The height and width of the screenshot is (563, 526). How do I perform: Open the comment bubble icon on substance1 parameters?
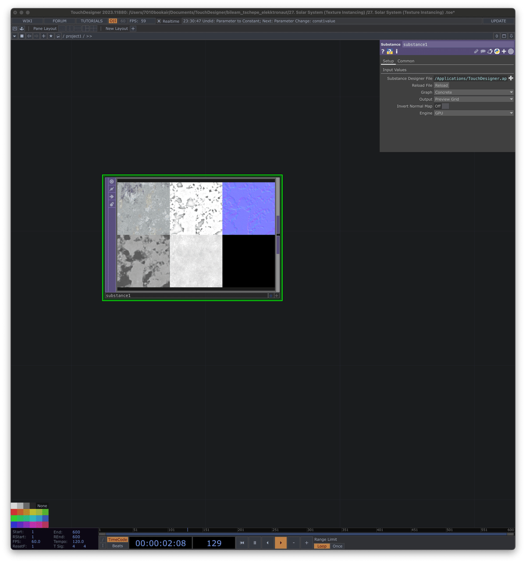pos(483,51)
